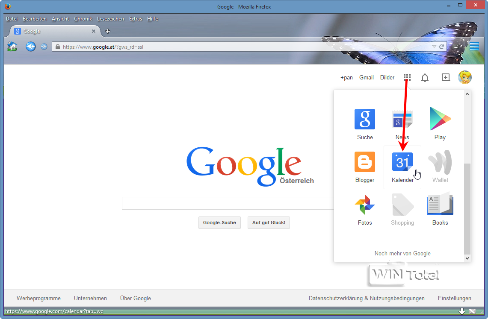
Task: Open the Suche app icon
Action: [365, 119]
